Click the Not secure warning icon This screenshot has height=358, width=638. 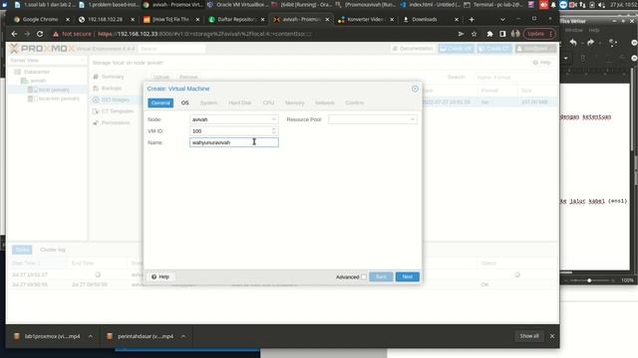point(56,34)
